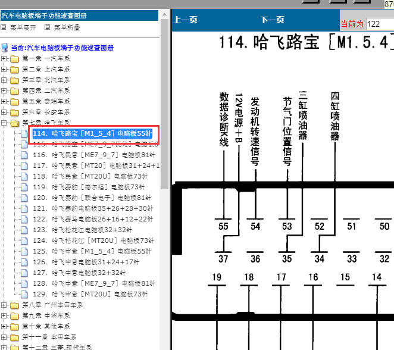The width and height of the screenshot is (394, 350).
Task: Open 116. 哈飞民意 [ME7_9_7] 电脑板81针
Action: (94, 155)
